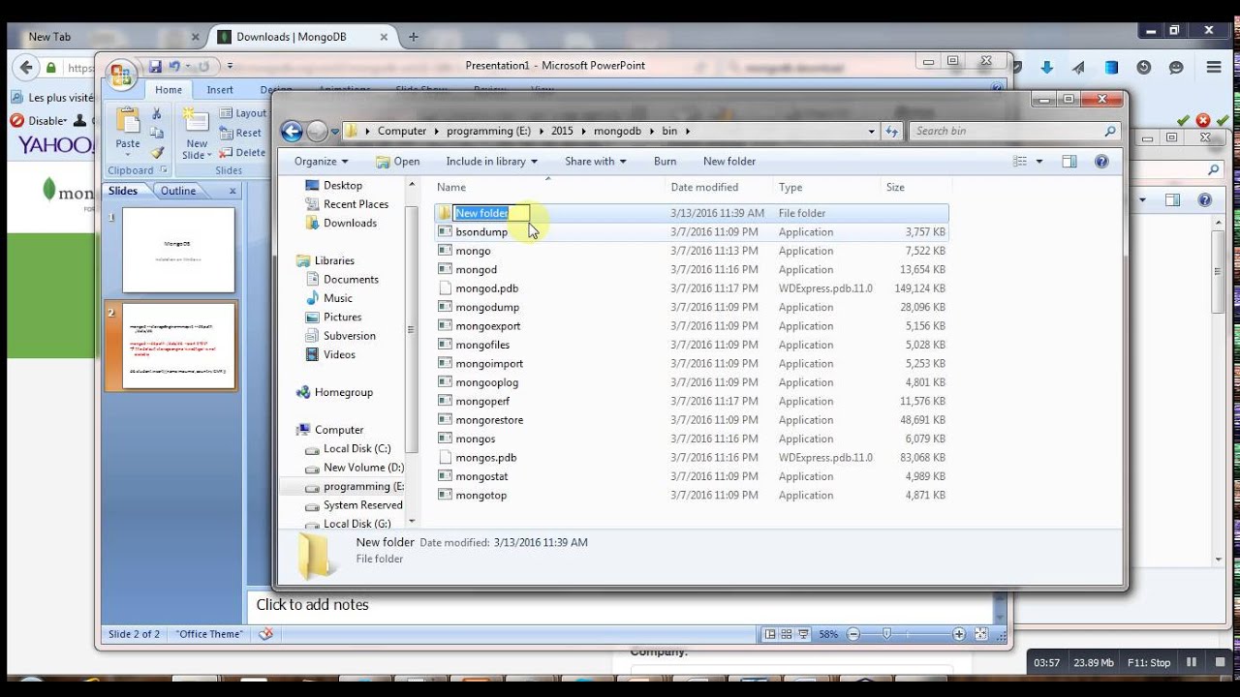
Task: Select Local Disk (C:) drive
Action: (356, 449)
